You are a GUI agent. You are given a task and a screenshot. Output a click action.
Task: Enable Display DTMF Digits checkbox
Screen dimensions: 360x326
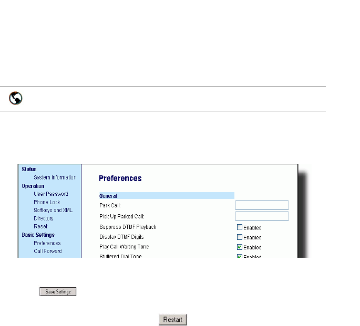pyautogui.click(x=240, y=237)
